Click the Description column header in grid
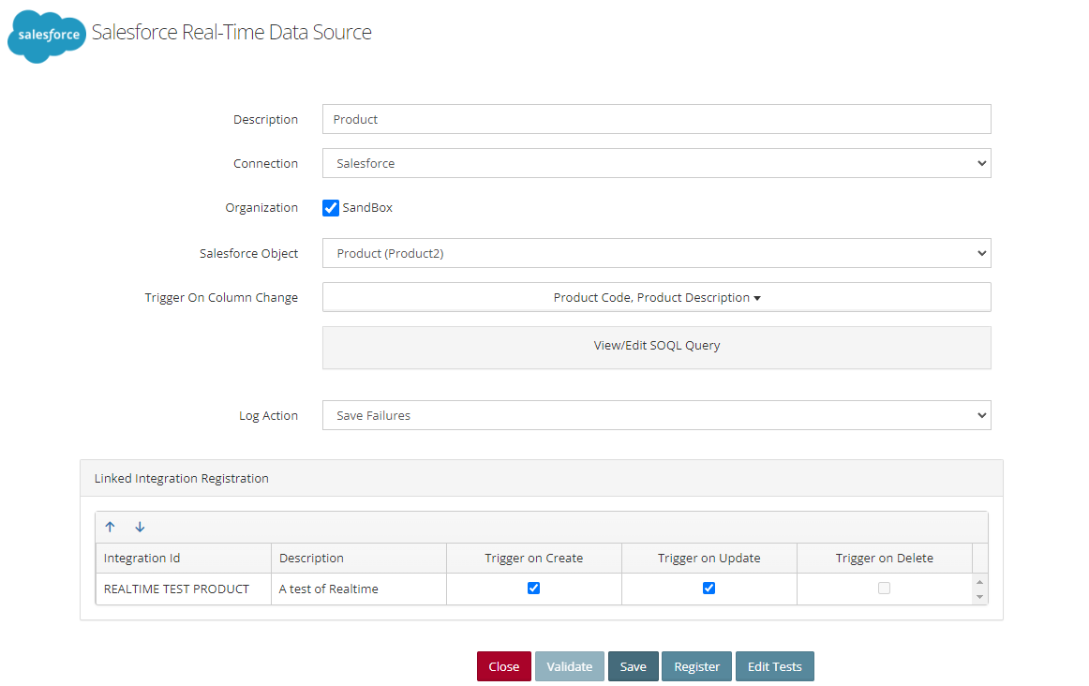This screenshot has height=686, width=1089. (358, 559)
